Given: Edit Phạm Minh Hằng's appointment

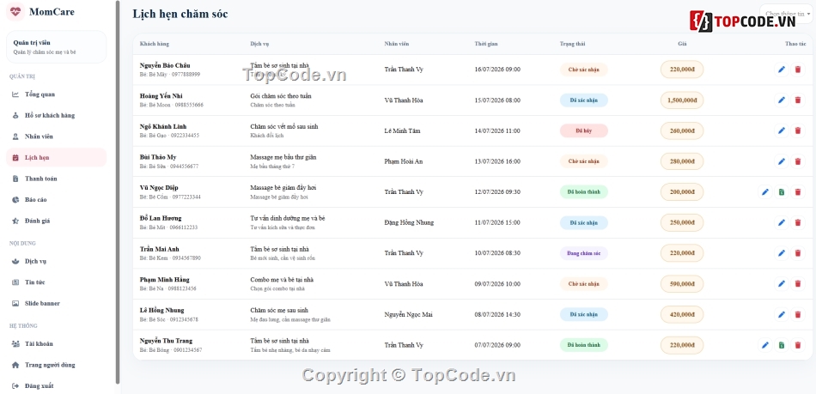Looking at the screenshot, I should [781, 284].
